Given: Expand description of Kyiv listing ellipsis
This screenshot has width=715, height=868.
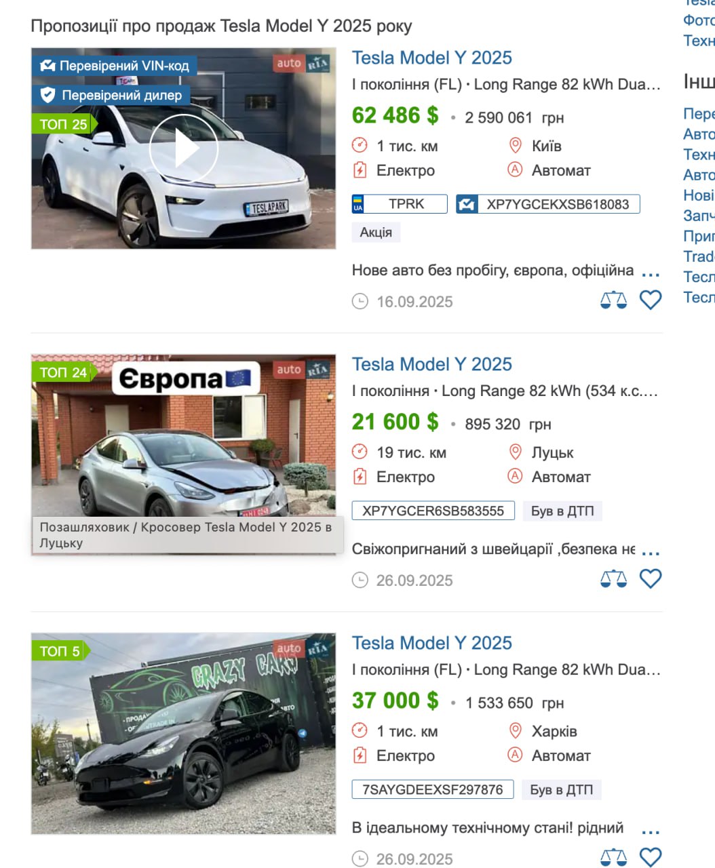Looking at the screenshot, I should pos(651,273).
